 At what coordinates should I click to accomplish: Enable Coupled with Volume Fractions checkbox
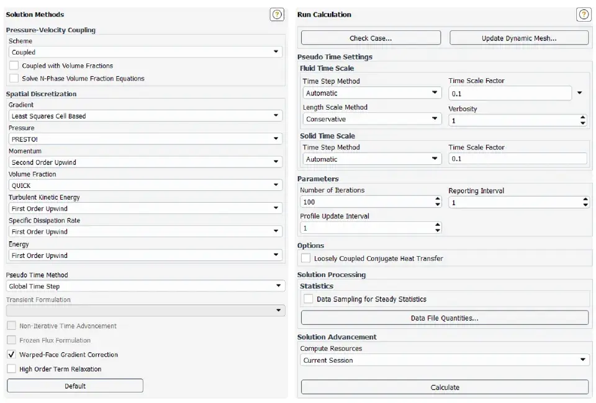(14, 65)
